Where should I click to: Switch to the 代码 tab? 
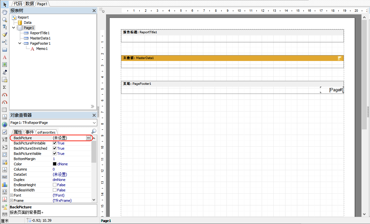point(18,4)
